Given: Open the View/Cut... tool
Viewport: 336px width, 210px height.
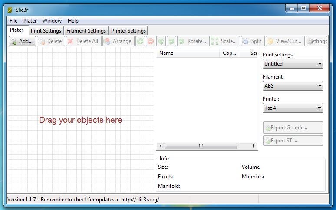Looking at the screenshot, I should point(285,41).
